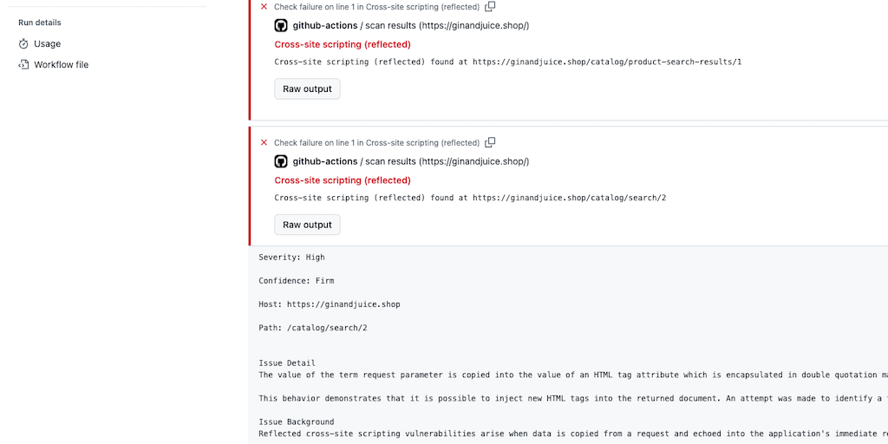Open the Workflow file page
Viewport: 888px width, 444px height.
pyautogui.click(x=61, y=64)
